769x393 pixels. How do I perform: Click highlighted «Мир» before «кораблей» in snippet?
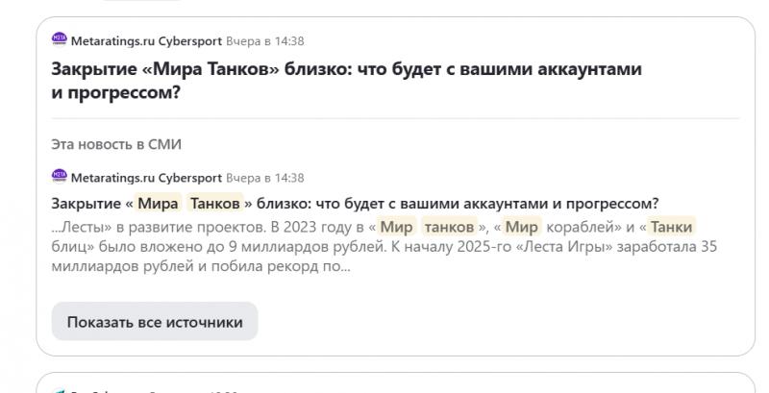522,227
